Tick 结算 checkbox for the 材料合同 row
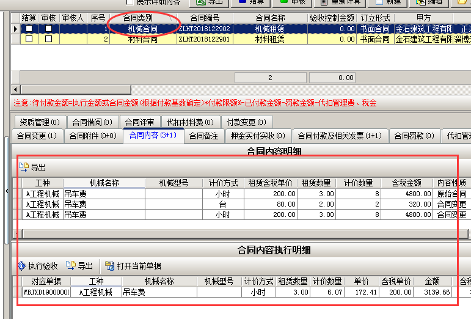This screenshot has height=319, width=471. 29,39
